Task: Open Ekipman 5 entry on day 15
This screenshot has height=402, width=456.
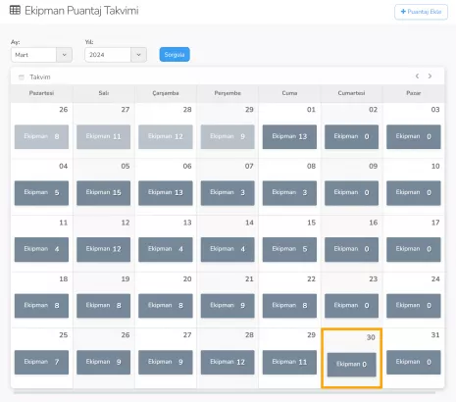Action: 289,249
